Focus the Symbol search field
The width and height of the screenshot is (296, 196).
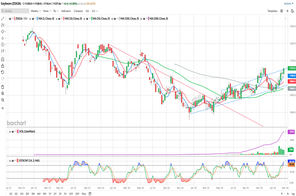coord(15,11)
